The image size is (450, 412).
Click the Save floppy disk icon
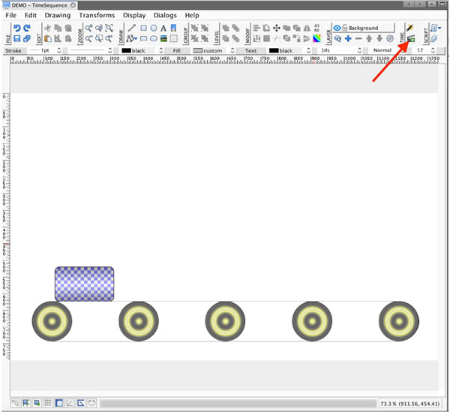(17, 38)
